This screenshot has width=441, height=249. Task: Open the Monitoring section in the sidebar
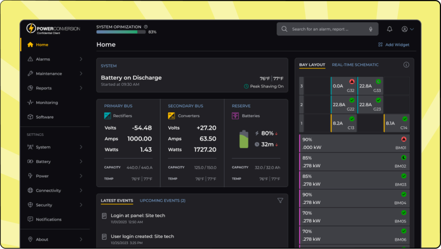47,102
